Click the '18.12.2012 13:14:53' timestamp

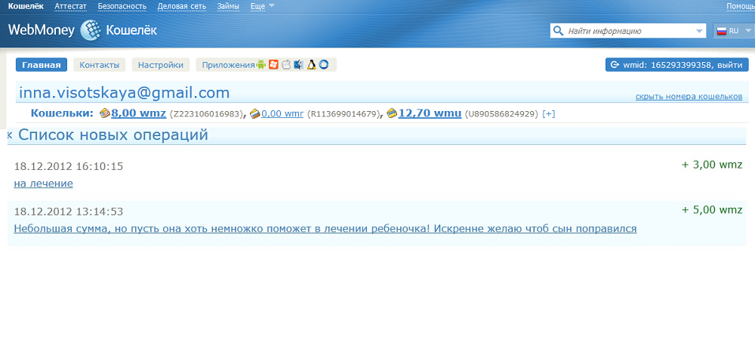point(69,212)
